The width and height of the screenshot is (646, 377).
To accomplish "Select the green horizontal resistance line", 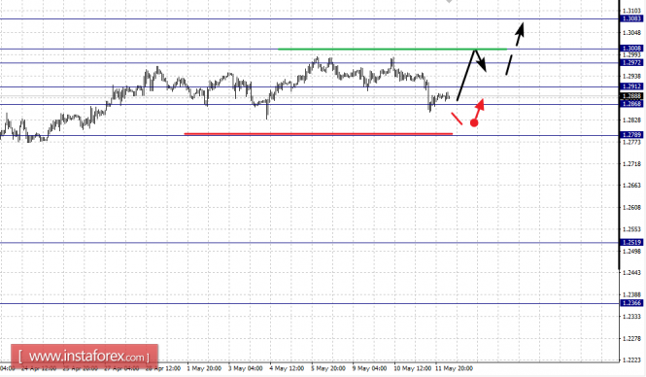I will [x=392, y=49].
